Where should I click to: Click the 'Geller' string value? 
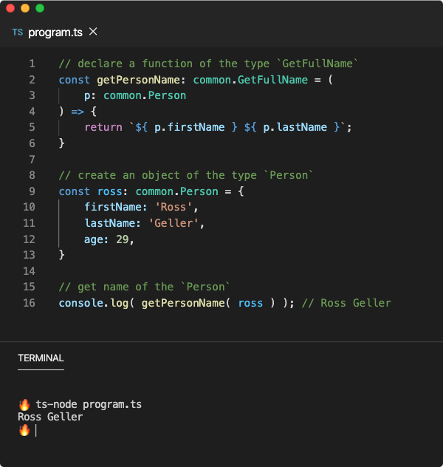pos(174,223)
